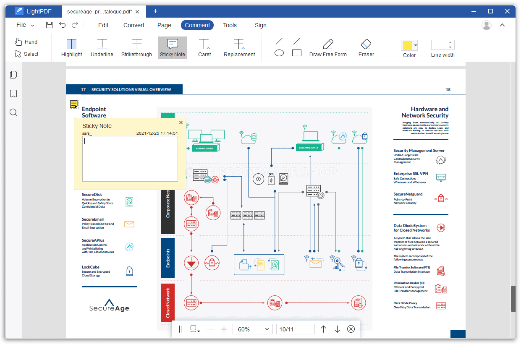Select the secureage catalogue document tab
Image resolution: width=521 pixels, height=344 pixels.
(x=99, y=11)
